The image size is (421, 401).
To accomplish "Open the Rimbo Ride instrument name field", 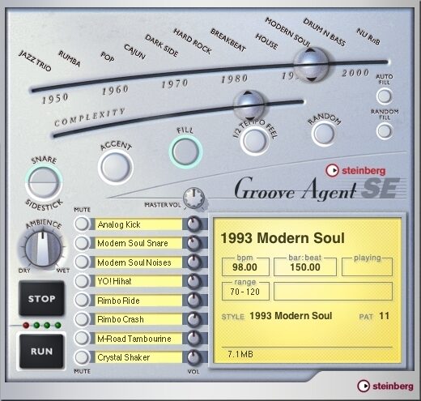I will (x=138, y=301).
